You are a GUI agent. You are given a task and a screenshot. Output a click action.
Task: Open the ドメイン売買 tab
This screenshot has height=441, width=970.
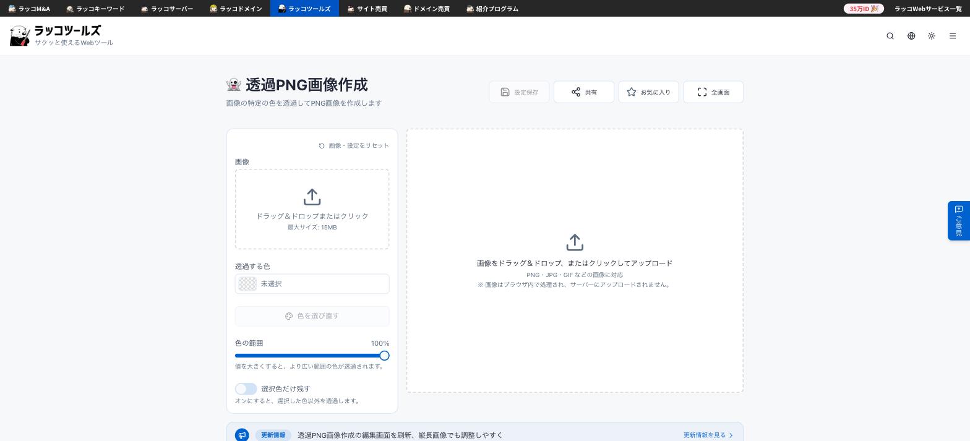point(427,9)
